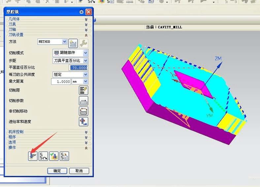Collapse the 刀轨设置 section
The width and height of the screenshot is (260, 187).
pyautogui.click(x=86, y=35)
